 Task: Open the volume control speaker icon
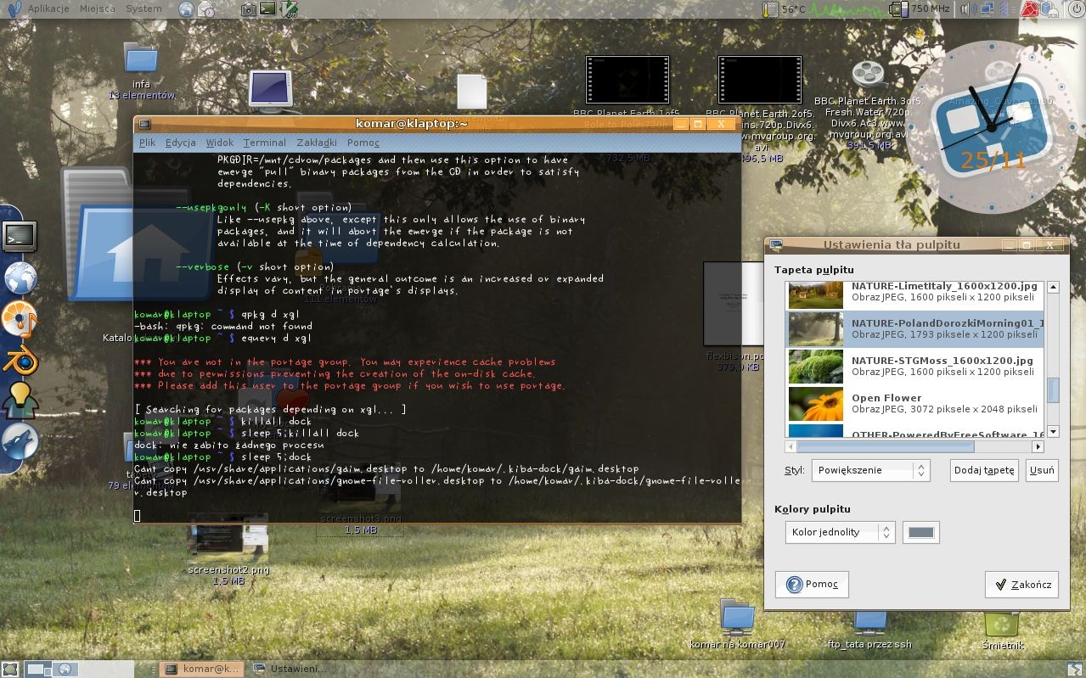[x=967, y=9]
